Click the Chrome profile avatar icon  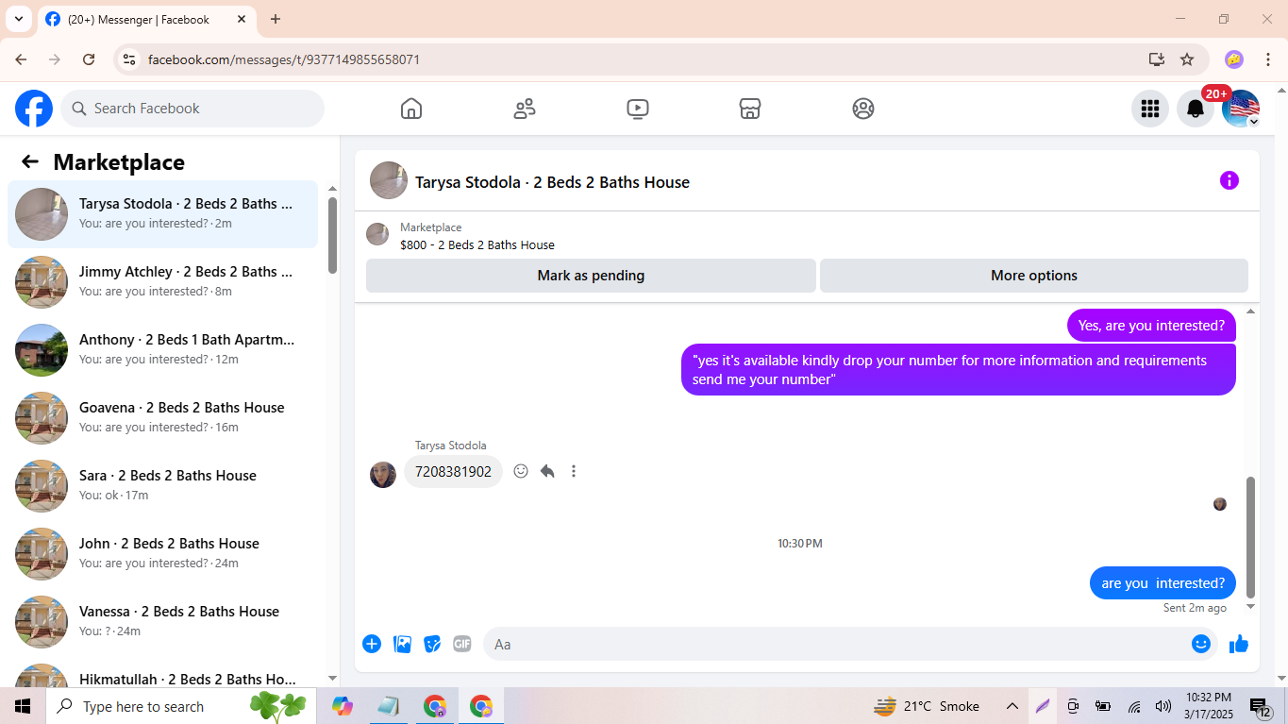tap(1234, 59)
